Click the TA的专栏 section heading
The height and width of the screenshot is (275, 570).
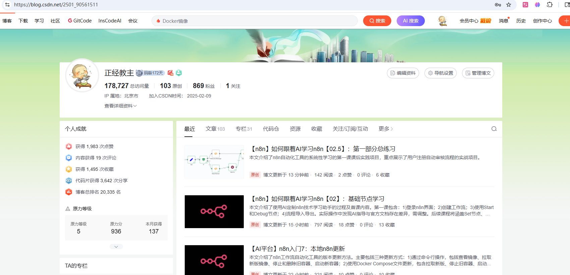click(x=76, y=266)
